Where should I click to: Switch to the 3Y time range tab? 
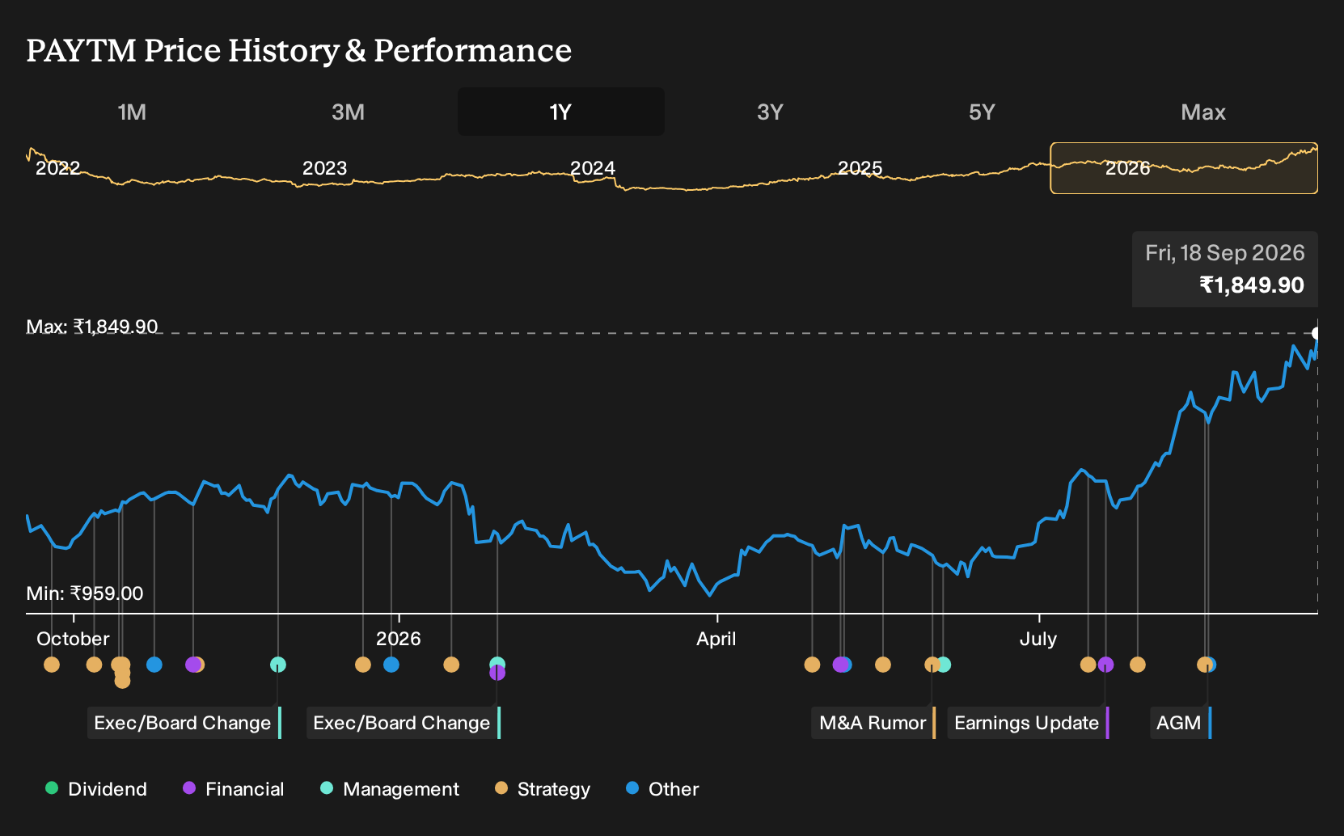[x=770, y=112]
